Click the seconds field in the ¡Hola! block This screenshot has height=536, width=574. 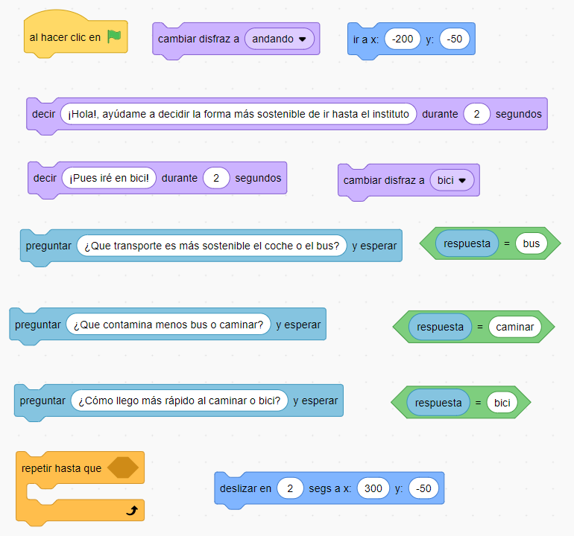476,114
